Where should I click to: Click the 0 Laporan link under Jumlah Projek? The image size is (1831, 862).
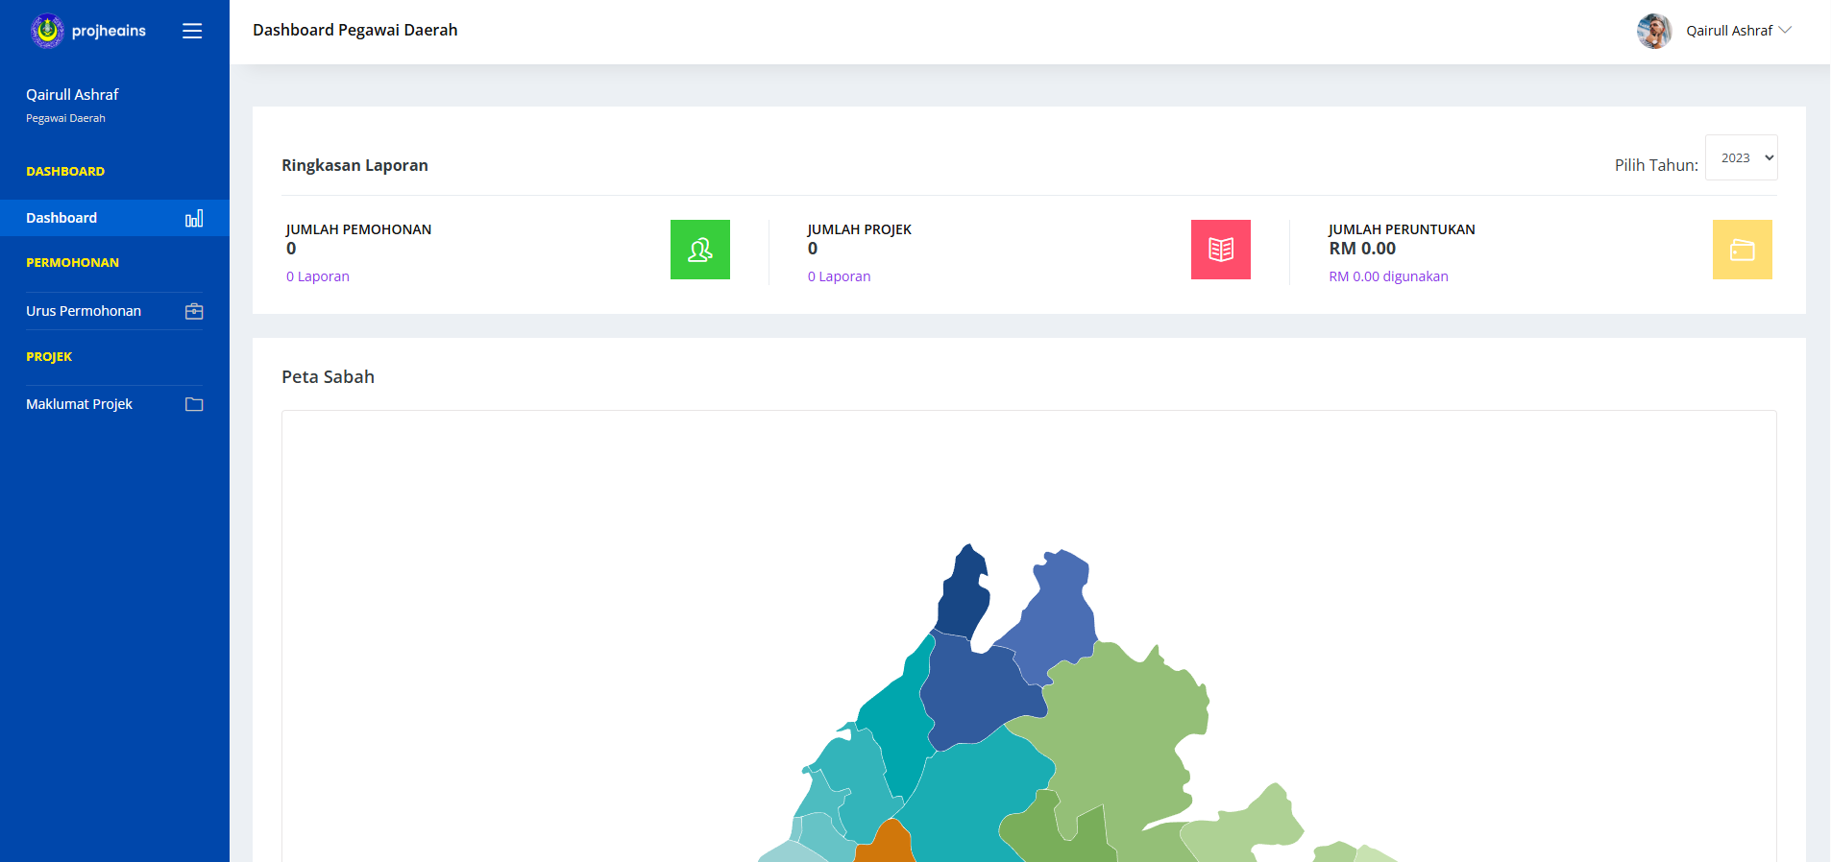pyautogui.click(x=839, y=276)
